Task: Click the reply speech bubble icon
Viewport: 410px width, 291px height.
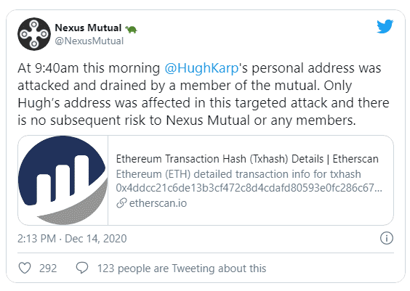Action: coord(82,268)
